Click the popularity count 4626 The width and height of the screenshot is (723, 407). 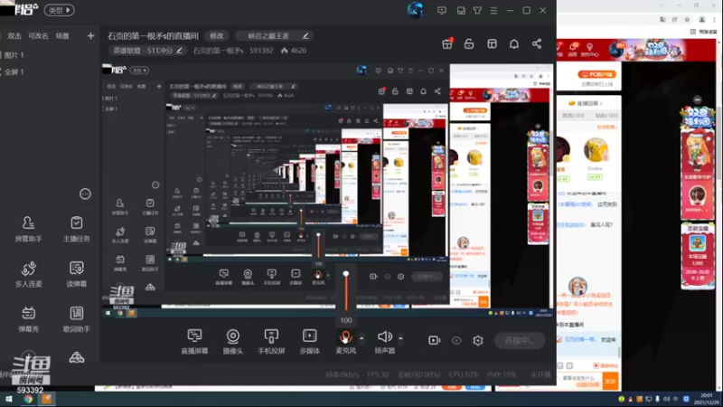tap(294, 51)
